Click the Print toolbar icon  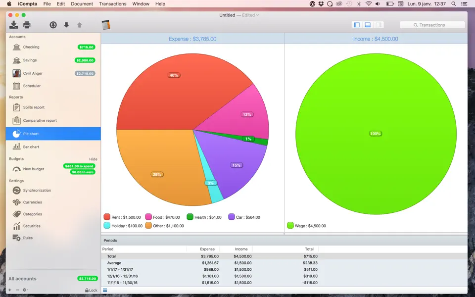click(26, 24)
